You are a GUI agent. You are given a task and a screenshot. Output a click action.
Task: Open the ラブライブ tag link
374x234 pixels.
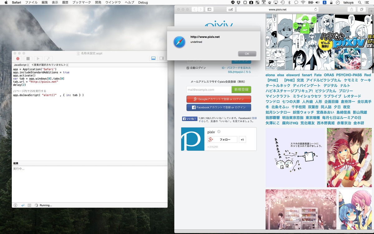click(x=333, y=96)
